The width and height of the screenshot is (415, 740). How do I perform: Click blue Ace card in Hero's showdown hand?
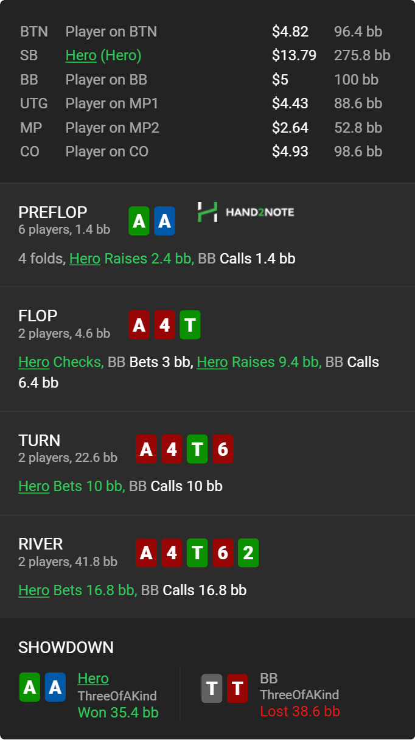click(55, 687)
